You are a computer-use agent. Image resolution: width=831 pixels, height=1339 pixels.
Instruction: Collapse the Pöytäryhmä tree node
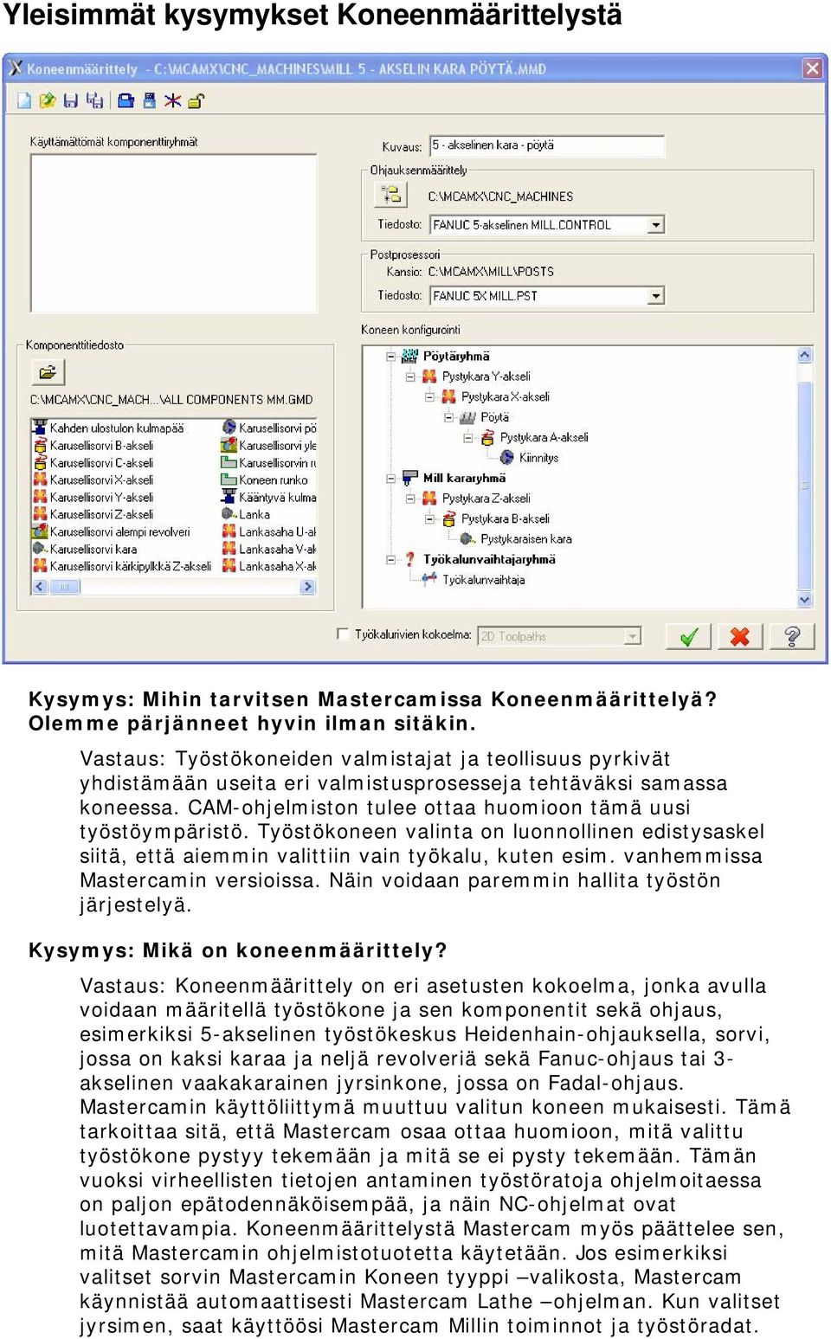(x=390, y=356)
